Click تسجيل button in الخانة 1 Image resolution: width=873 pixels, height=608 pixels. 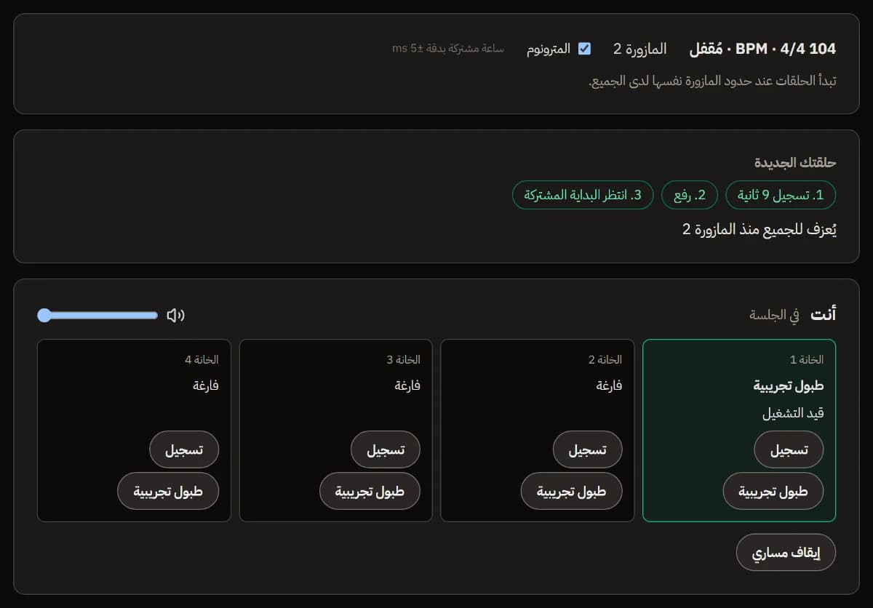pos(789,449)
